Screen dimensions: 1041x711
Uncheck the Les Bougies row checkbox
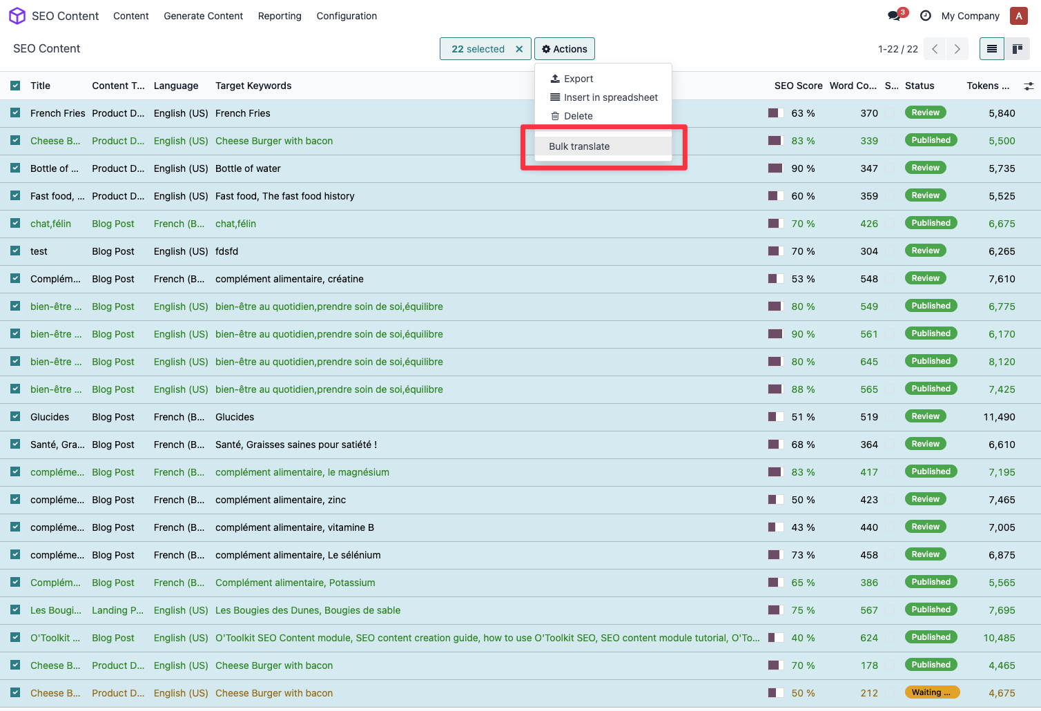(x=15, y=610)
